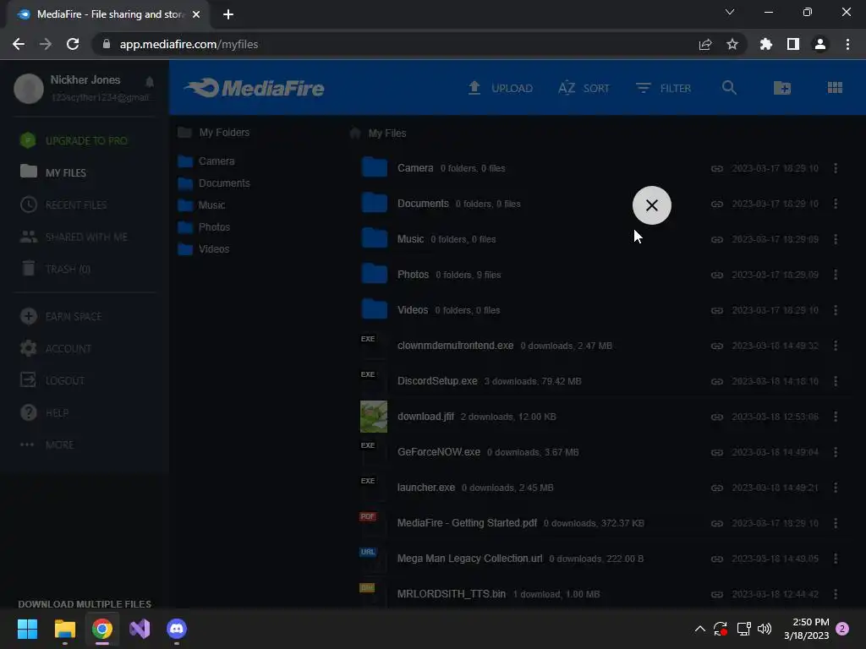Screen dimensions: 866x649
Task: Click the Upload button in the header
Action: tap(501, 88)
